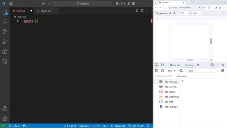Toggle the DevTools device toolbar icon
The width and height of the screenshot is (227, 128).
click(163, 65)
